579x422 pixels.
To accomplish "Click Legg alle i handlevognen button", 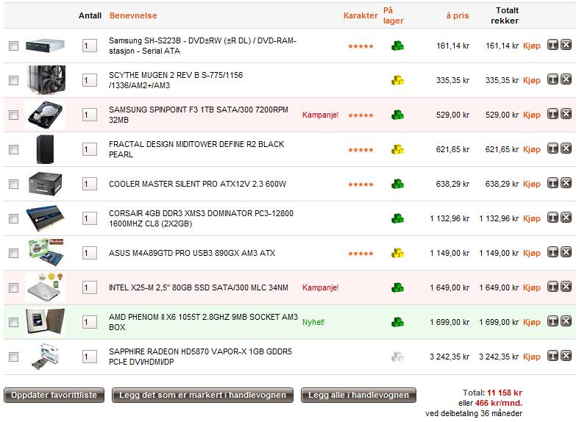I will [358, 395].
